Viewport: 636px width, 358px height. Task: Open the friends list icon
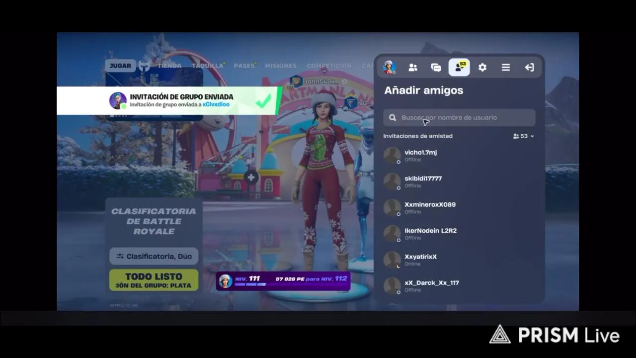tap(413, 68)
